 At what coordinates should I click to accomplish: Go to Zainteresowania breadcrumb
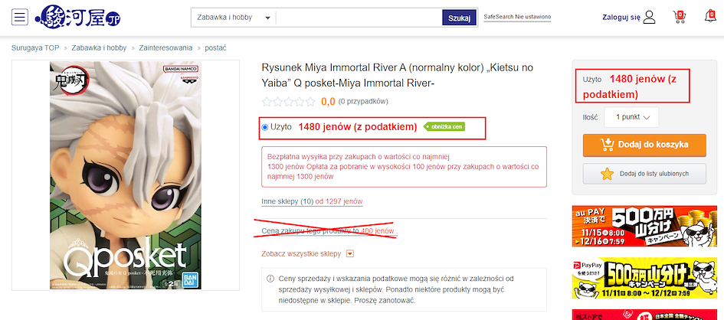(165, 47)
